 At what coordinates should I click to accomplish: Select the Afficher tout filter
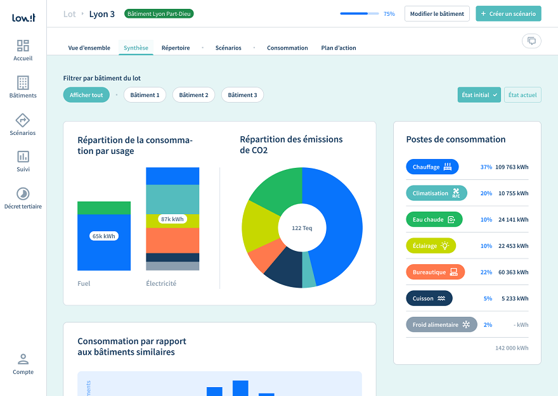click(86, 95)
